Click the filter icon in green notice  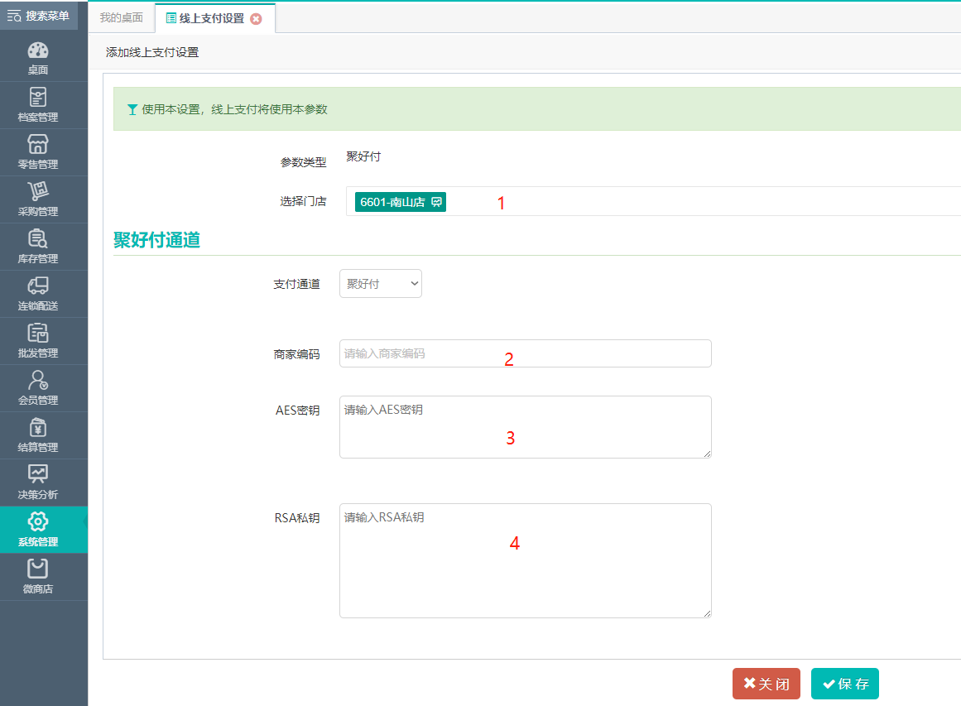[132, 110]
